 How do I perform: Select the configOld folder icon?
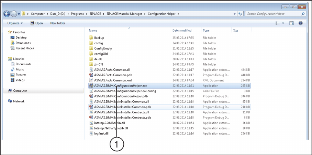point(91,54)
